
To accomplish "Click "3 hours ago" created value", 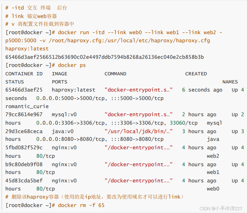I will coord(199,131).
